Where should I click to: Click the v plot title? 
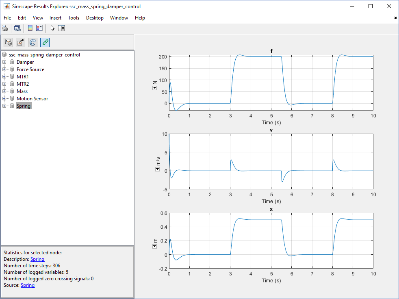(x=271, y=130)
